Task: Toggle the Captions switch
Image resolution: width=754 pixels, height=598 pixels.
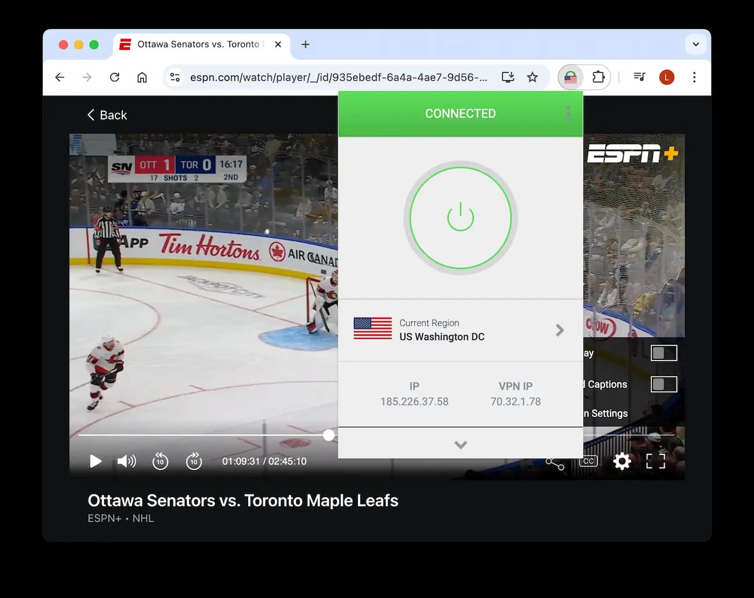Action: [664, 384]
